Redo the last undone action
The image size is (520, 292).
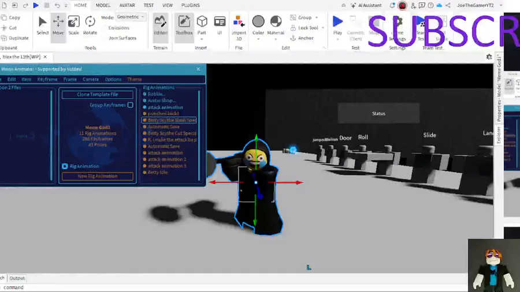tap(25, 5)
